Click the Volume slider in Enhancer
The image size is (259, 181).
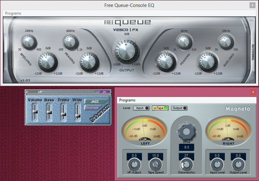[35, 112]
